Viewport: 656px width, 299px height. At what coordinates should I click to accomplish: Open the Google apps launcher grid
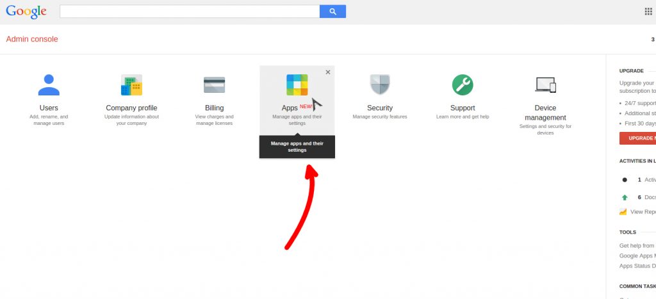(648, 12)
